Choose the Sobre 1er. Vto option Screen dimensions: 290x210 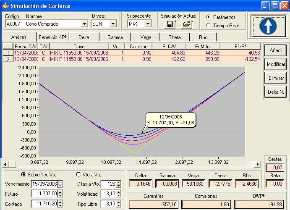(24, 174)
